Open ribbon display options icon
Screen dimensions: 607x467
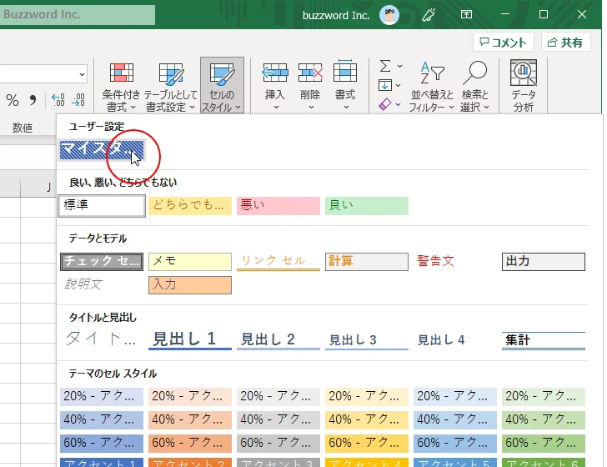466,14
